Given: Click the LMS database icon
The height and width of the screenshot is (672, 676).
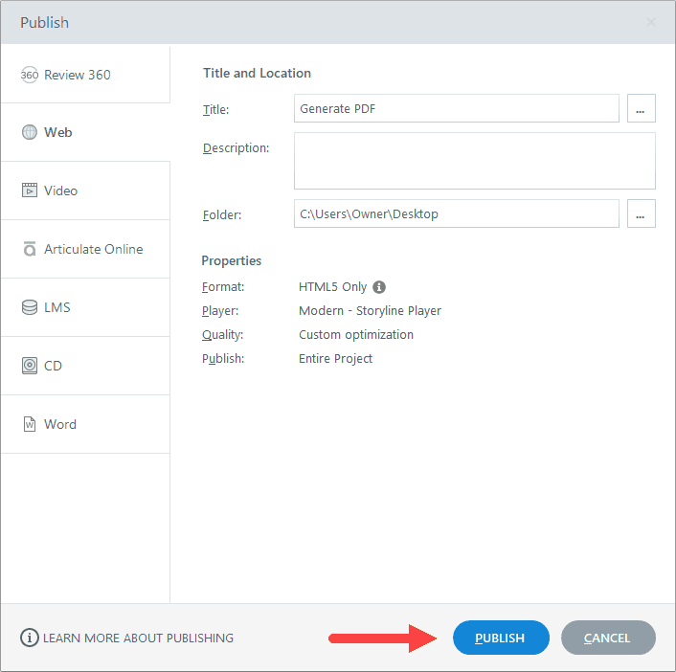Looking at the screenshot, I should click(x=30, y=307).
